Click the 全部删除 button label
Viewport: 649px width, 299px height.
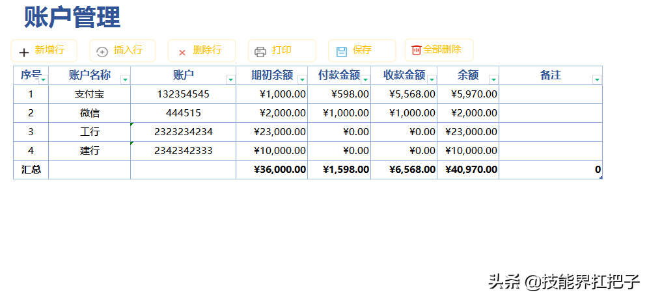(x=442, y=49)
